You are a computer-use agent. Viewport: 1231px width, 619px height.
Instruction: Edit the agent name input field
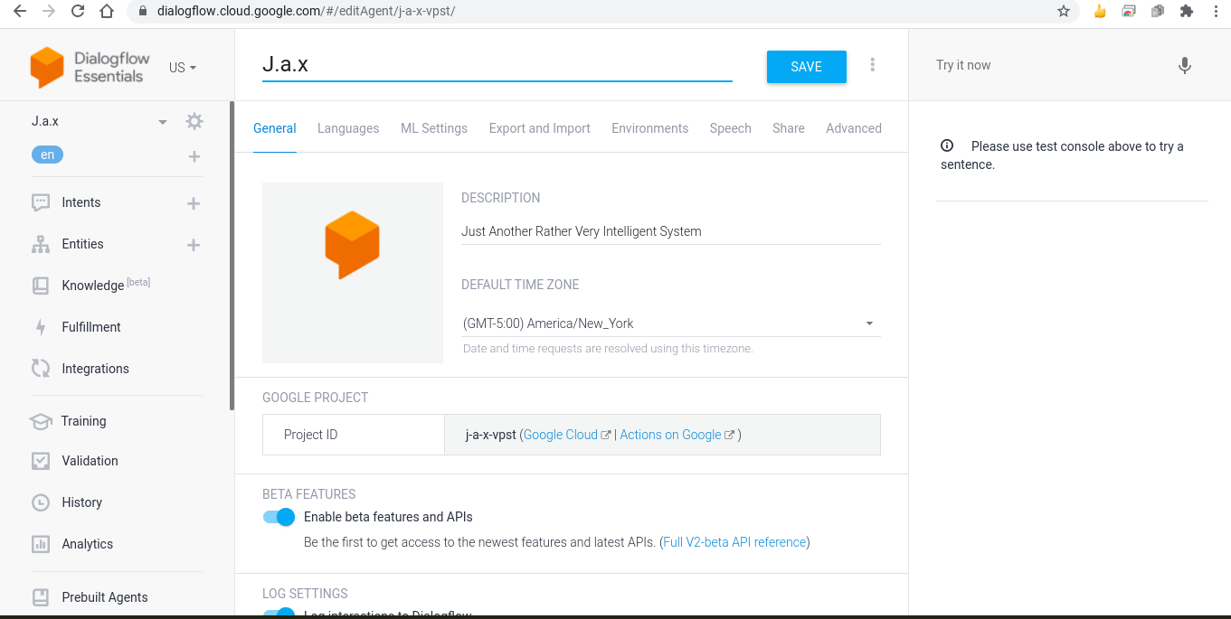tap(497, 64)
